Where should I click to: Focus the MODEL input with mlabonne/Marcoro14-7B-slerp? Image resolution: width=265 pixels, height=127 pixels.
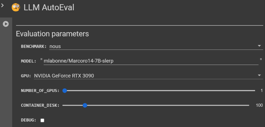click(x=151, y=61)
